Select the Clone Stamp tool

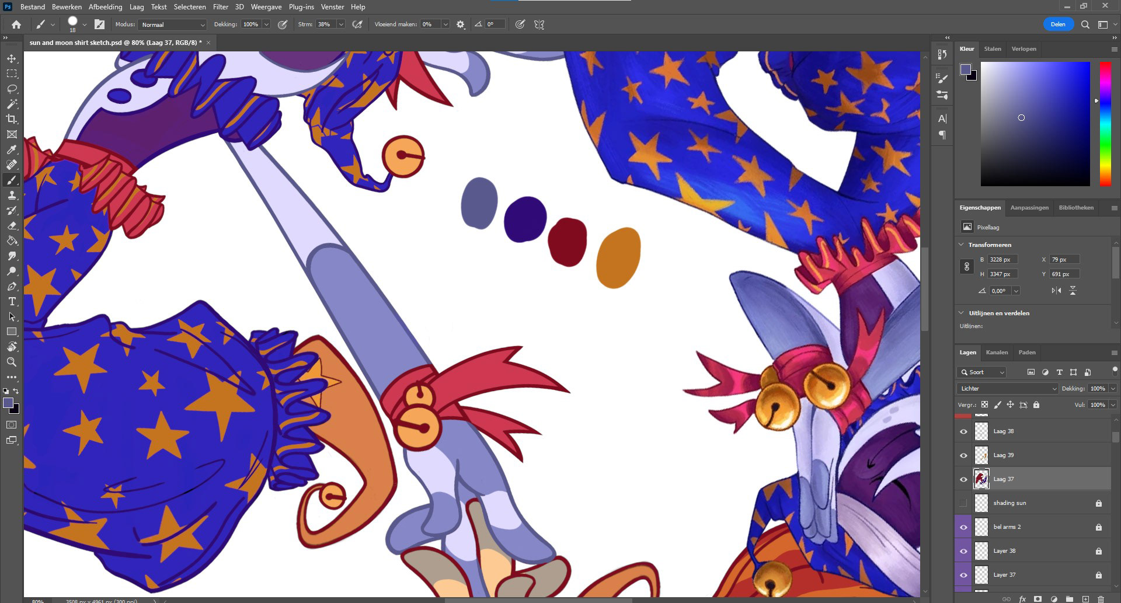[x=12, y=195]
